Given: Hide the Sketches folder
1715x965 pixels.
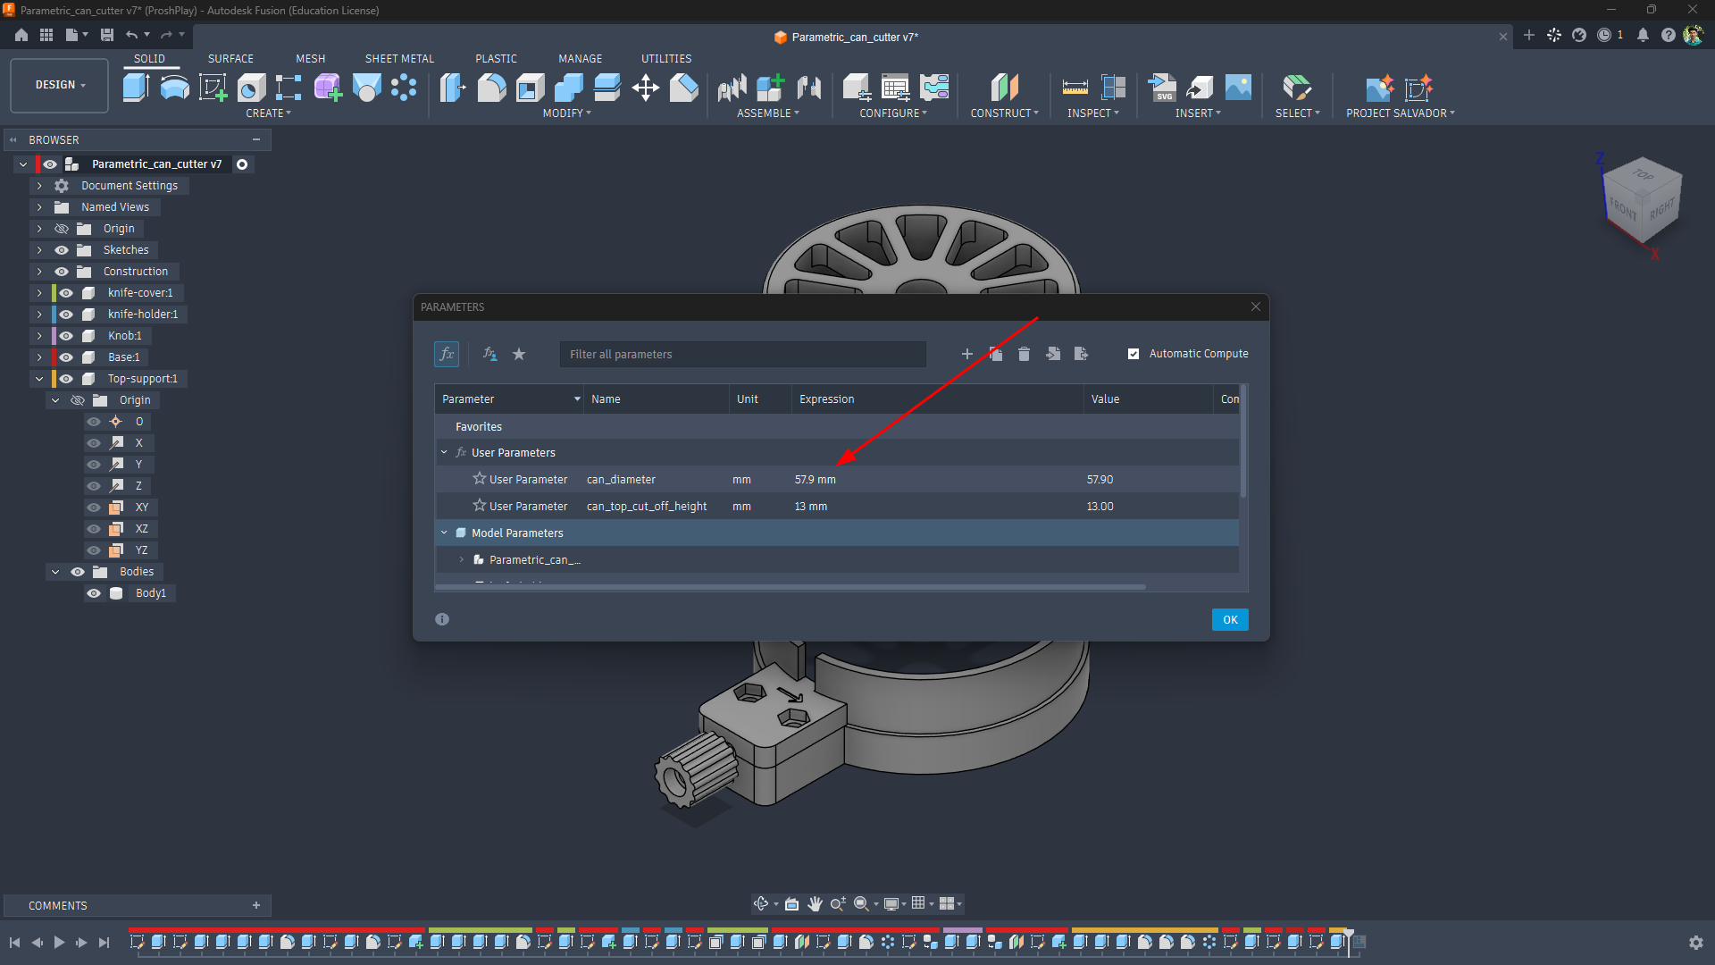Looking at the screenshot, I should (62, 250).
